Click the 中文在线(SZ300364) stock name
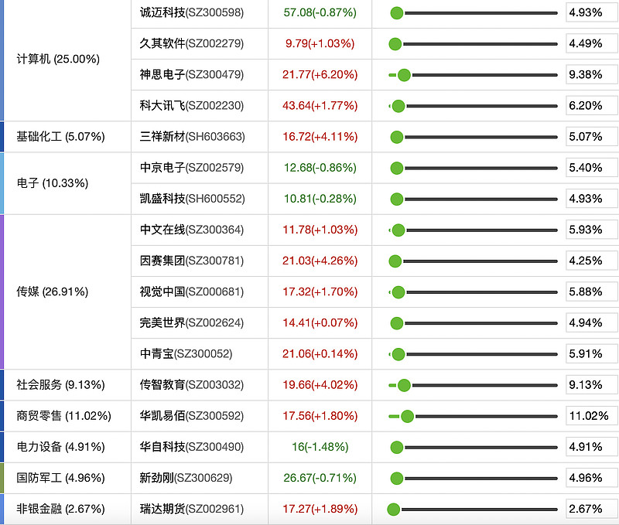Image resolution: width=619 pixels, height=525 pixels. pyautogui.click(x=192, y=230)
